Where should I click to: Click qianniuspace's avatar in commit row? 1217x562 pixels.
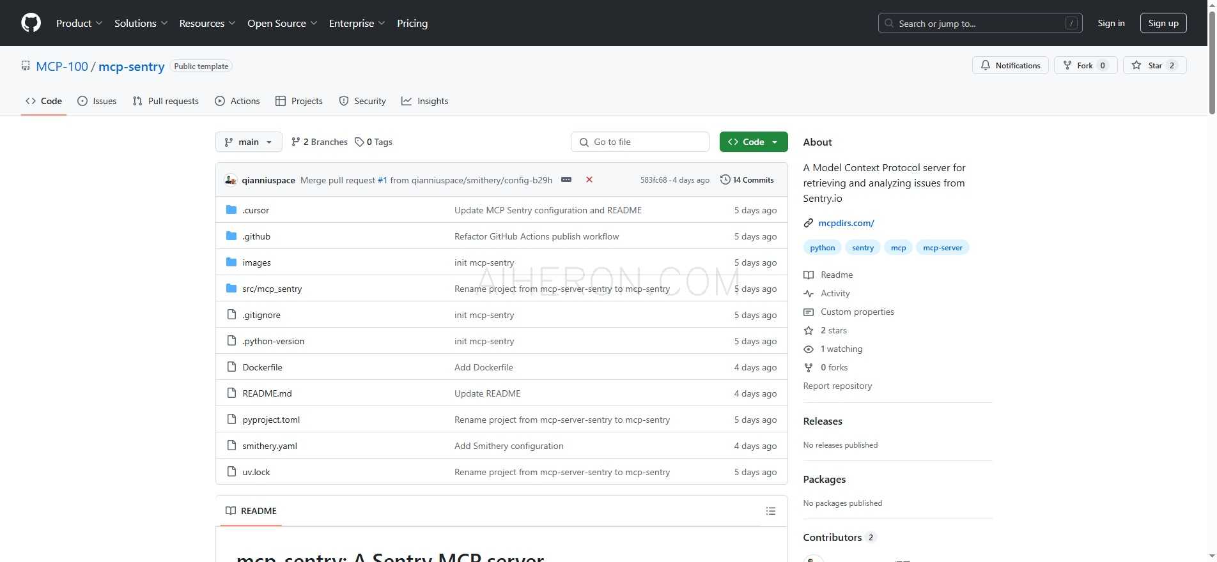231,180
